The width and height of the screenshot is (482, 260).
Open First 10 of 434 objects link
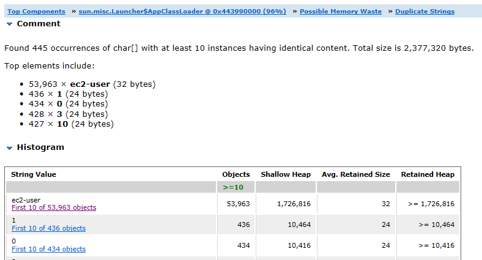click(48, 249)
